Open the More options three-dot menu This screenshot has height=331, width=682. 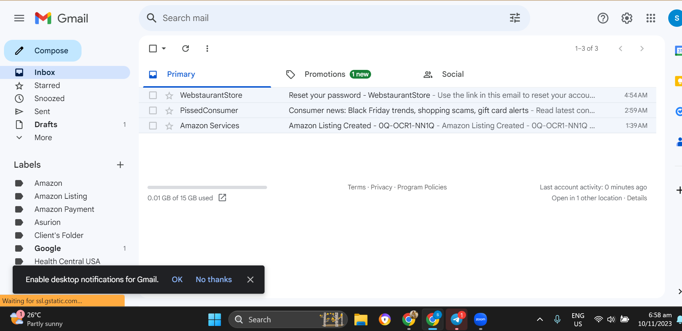(x=207, y=49)
